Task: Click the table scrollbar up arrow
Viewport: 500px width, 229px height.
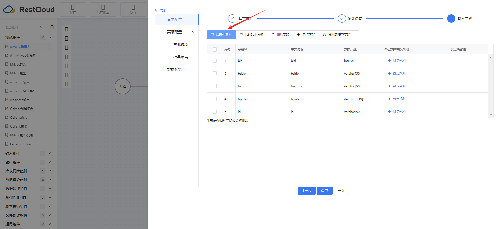Action: pyautogui.click(x=491, y=58)
